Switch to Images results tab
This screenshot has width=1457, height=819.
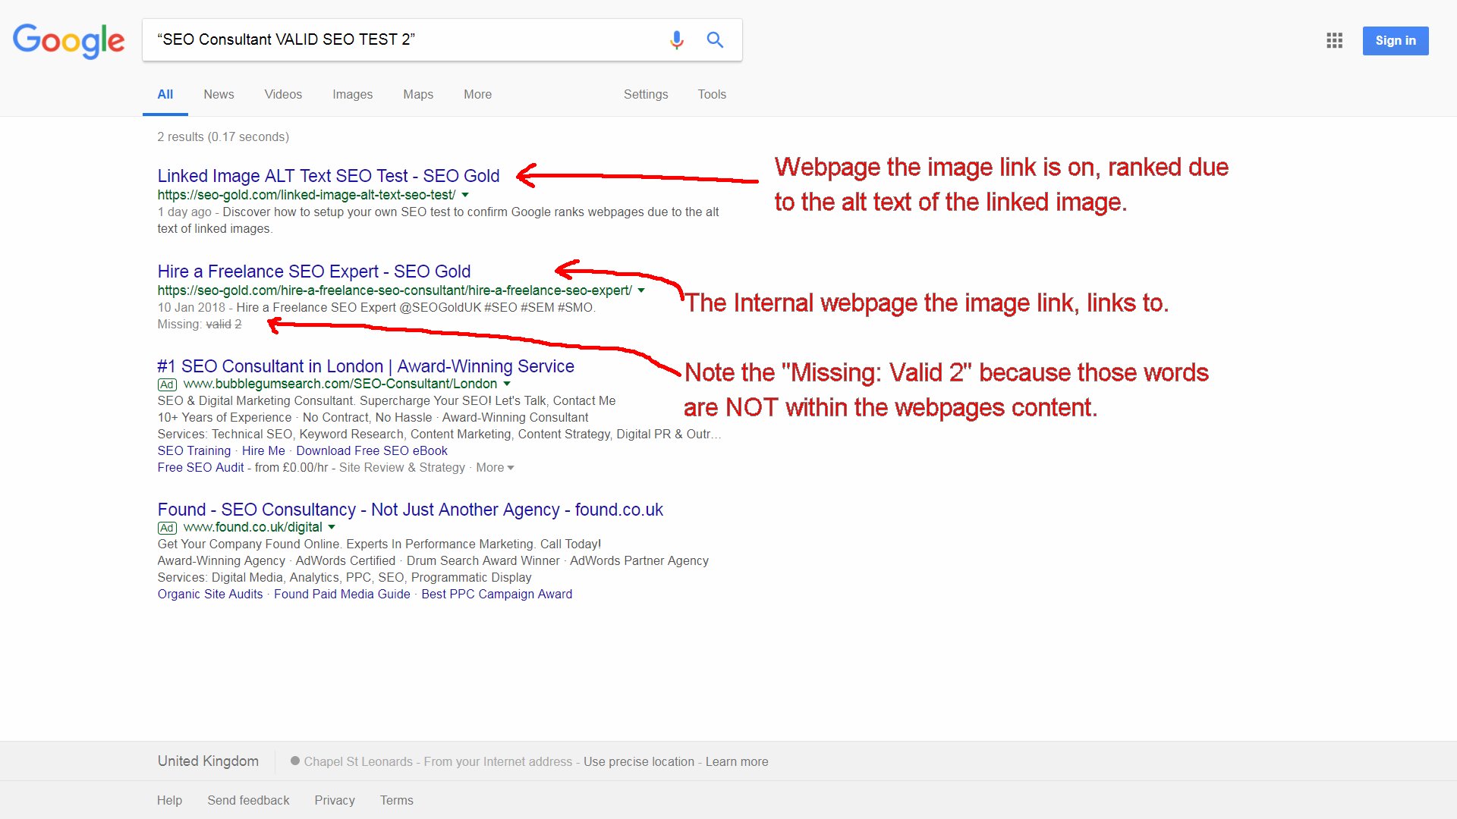pyautogui.click(x=352, y=94)
